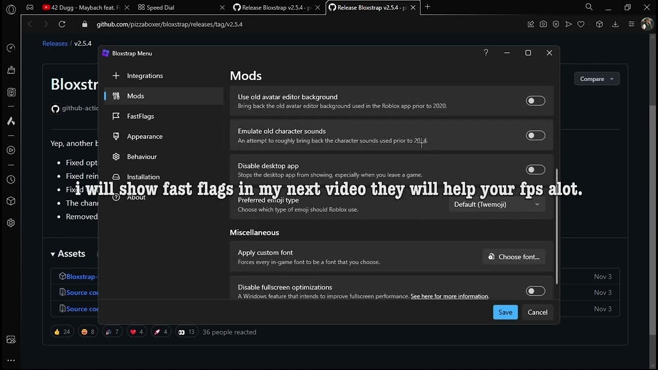Click Choose font button

[x=514, y=256]
